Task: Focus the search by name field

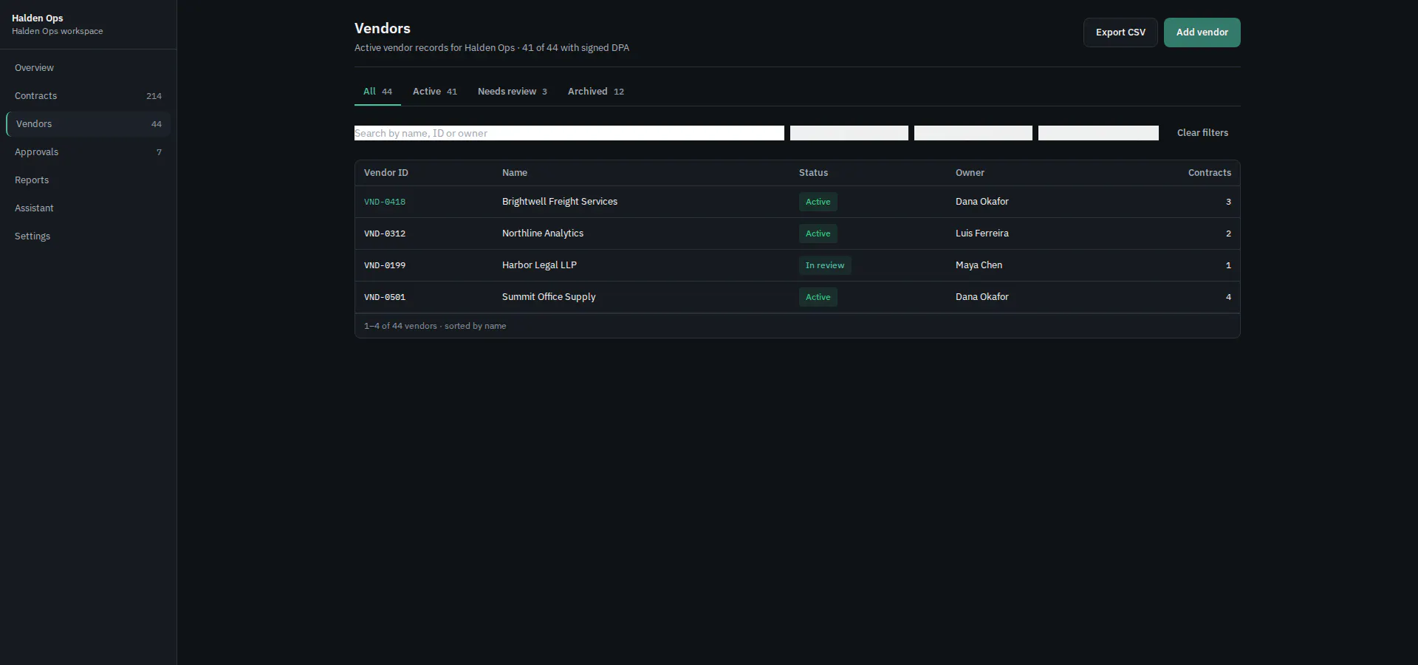Action: tap(569, 133)
